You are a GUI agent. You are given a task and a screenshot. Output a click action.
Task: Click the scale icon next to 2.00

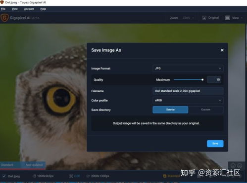pos(71,176)
